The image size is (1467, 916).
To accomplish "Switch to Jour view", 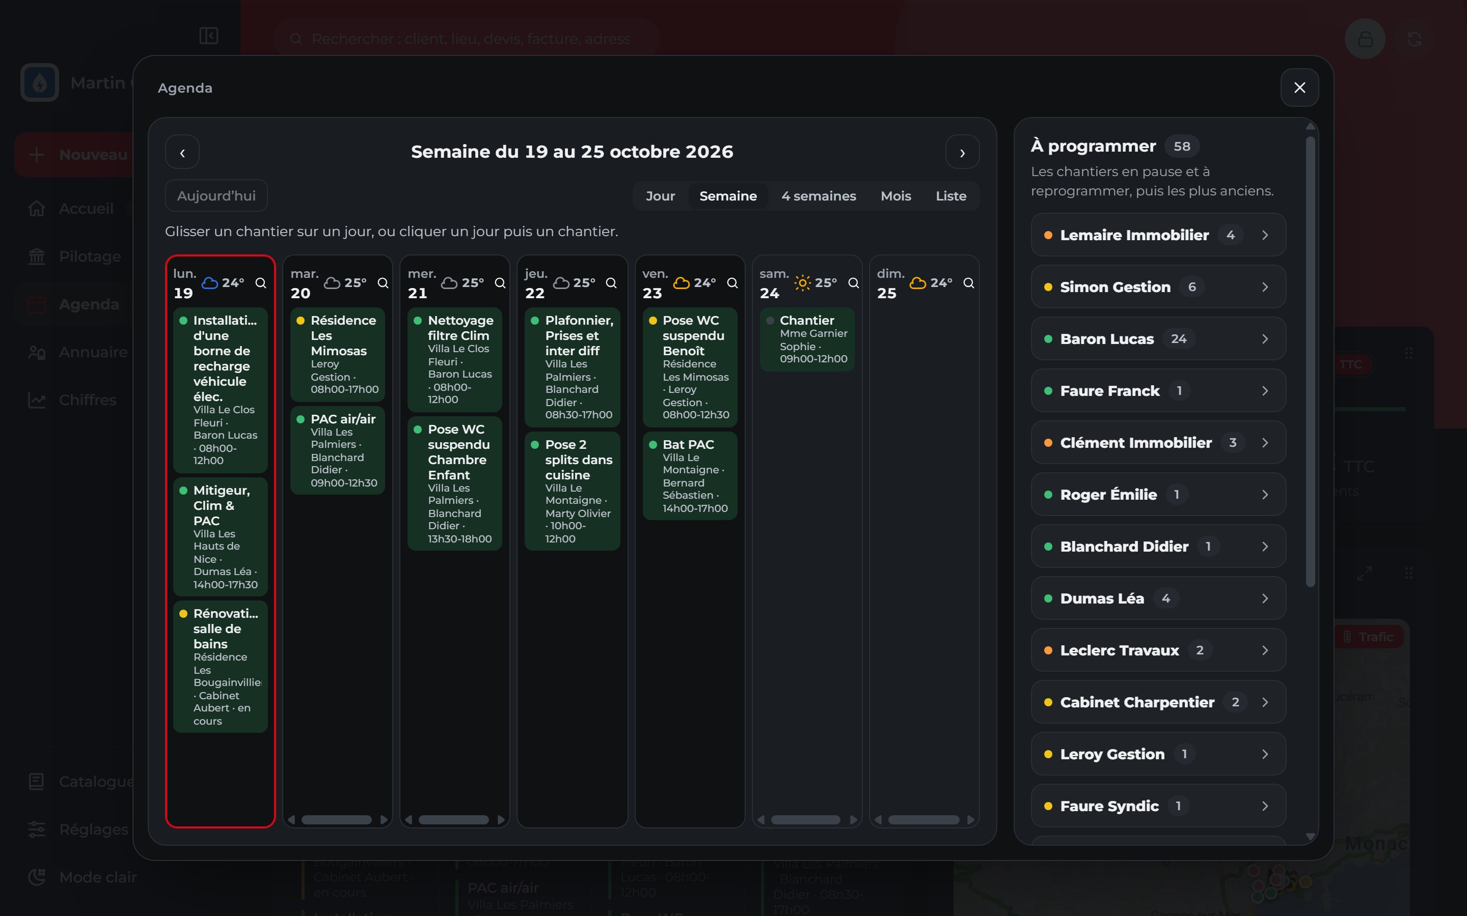I will coord(660,196).
